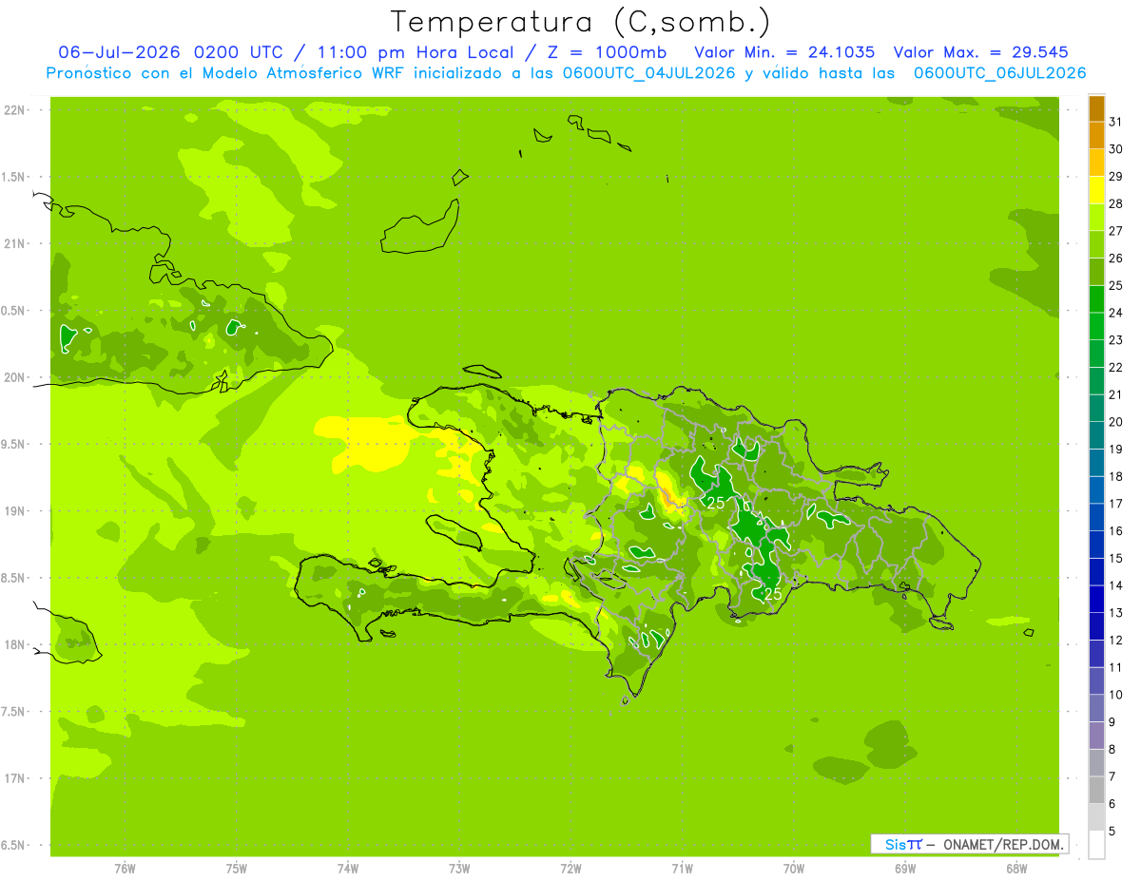This screenshot has width=1141, height=881.
Task: Select the colorbar label '27'
Action: click(1115, 231)
